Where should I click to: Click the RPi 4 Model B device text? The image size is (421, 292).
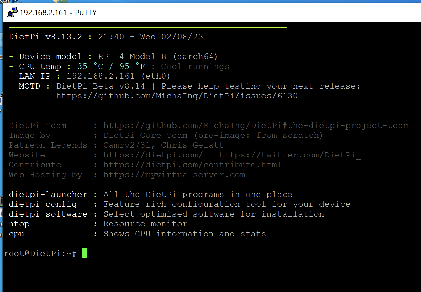132,56
